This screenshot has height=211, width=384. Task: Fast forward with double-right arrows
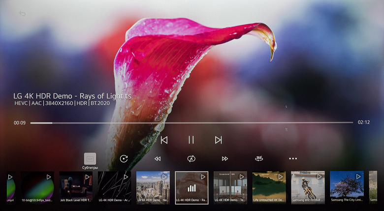click(x=225, y=159)
